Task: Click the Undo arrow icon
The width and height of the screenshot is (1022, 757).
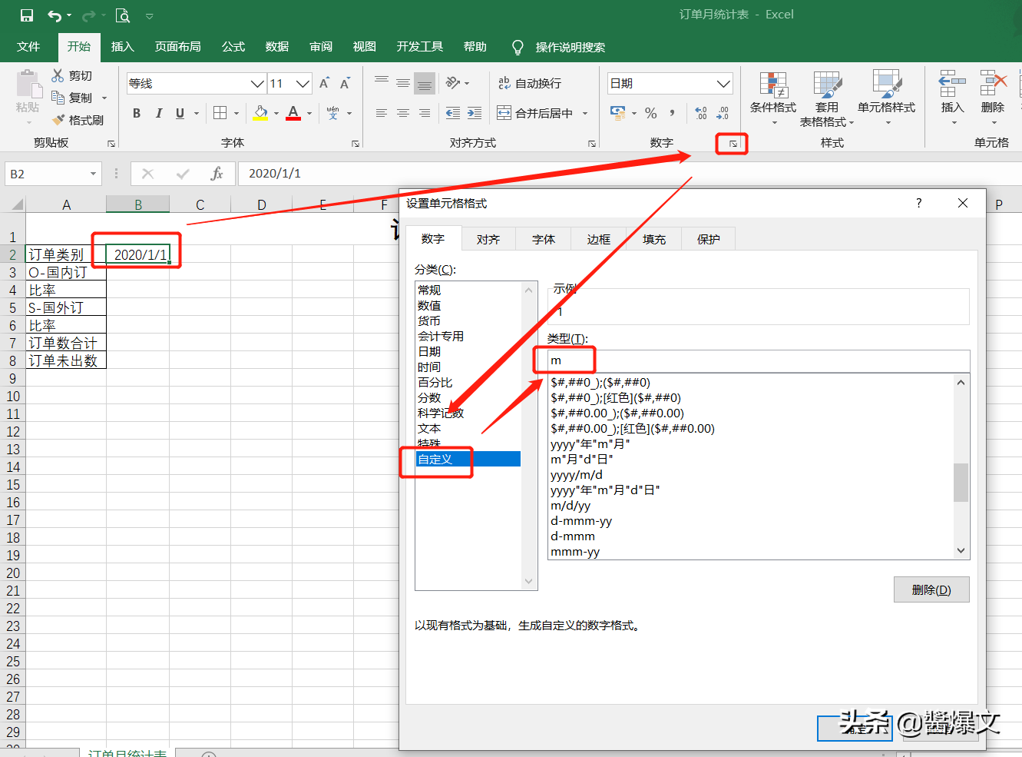Action: pos(55,15)
